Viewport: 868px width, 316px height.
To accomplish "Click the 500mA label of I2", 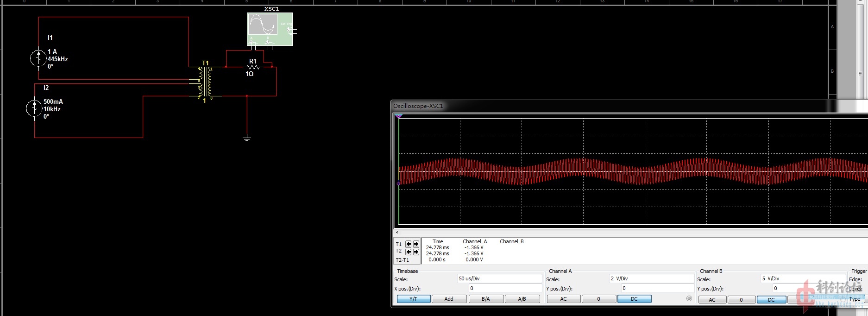I will [53, 101].
